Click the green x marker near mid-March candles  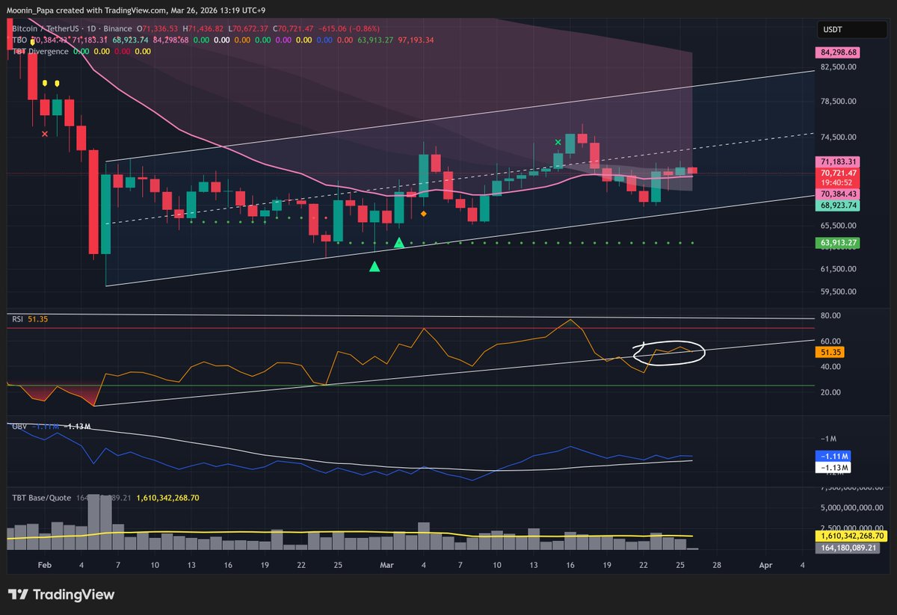point(558,141)
